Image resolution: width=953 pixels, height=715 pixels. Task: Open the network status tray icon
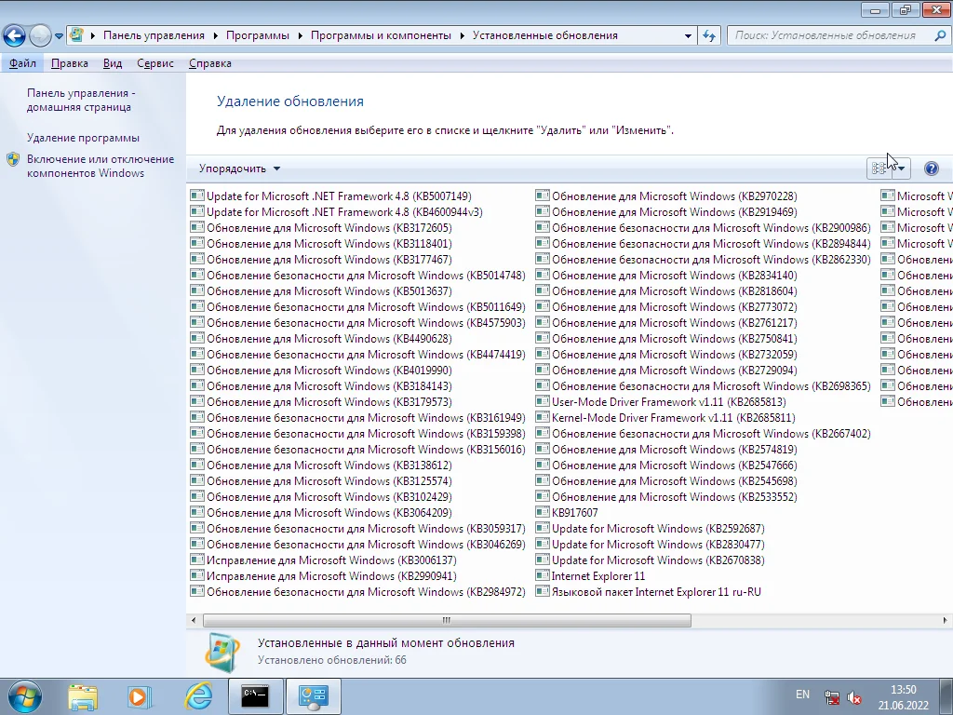pyautogui.click(x=831, y=696)
